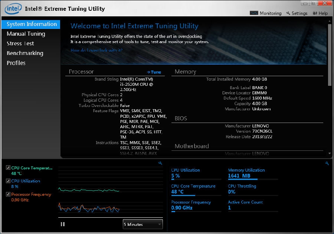Click the Memory section heading

(185, 72)
